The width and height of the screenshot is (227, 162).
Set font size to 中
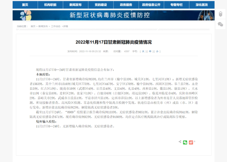[150, 51]
